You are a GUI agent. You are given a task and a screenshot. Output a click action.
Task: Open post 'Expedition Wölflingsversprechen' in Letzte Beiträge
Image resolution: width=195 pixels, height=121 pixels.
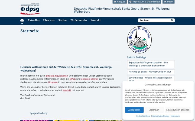(x=151, y=64)
